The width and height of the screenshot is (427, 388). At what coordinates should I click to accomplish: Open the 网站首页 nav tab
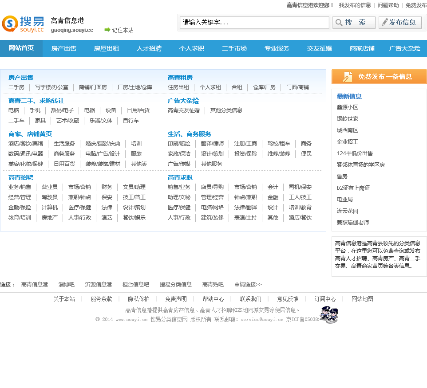(x=21, y=48)
